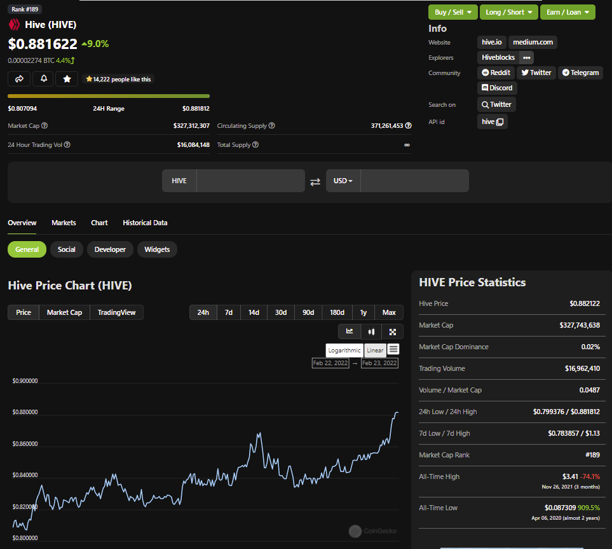Show Market Cap chart type
This screenshot has height=549, width=612.
[64, 312]
